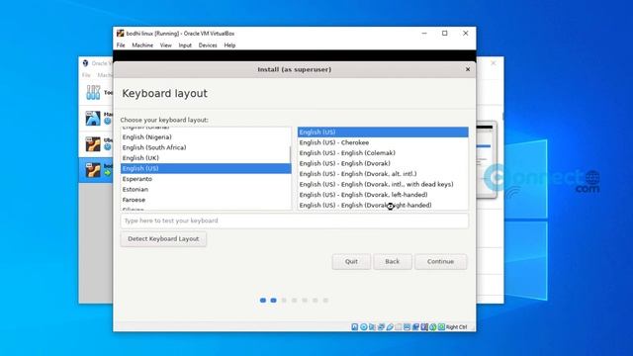
Task: Select English (South Africa) in language list
Action: (206, 147)
